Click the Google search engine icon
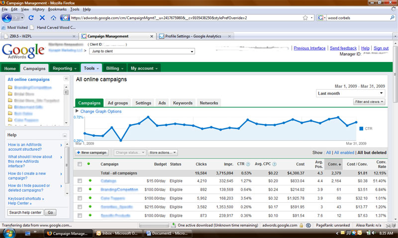398x238 pixels. (x=320, y=18)
